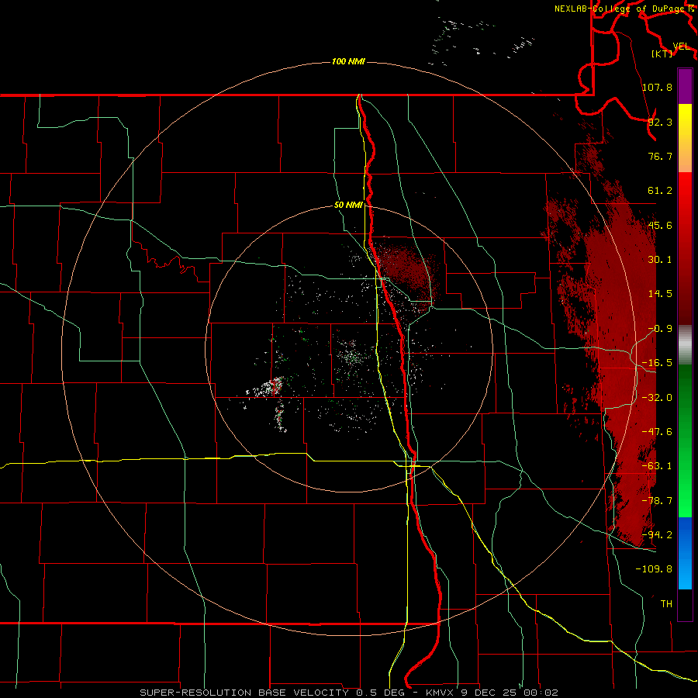Screen dimensions: 698x698
Task: Click the white echo cluster southwest of radar
Action: coord(267,389)
